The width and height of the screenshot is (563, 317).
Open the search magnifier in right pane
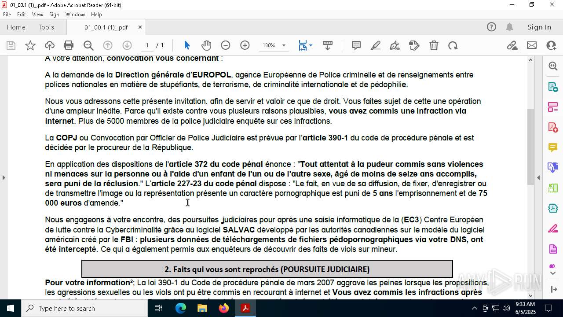553,66
